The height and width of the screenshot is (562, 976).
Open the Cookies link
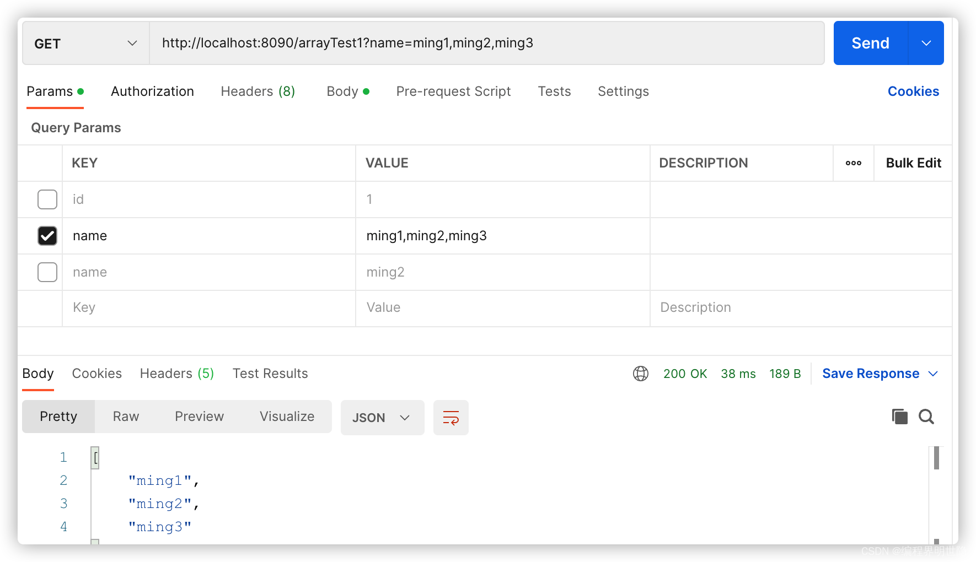click(x=913, y=91)
